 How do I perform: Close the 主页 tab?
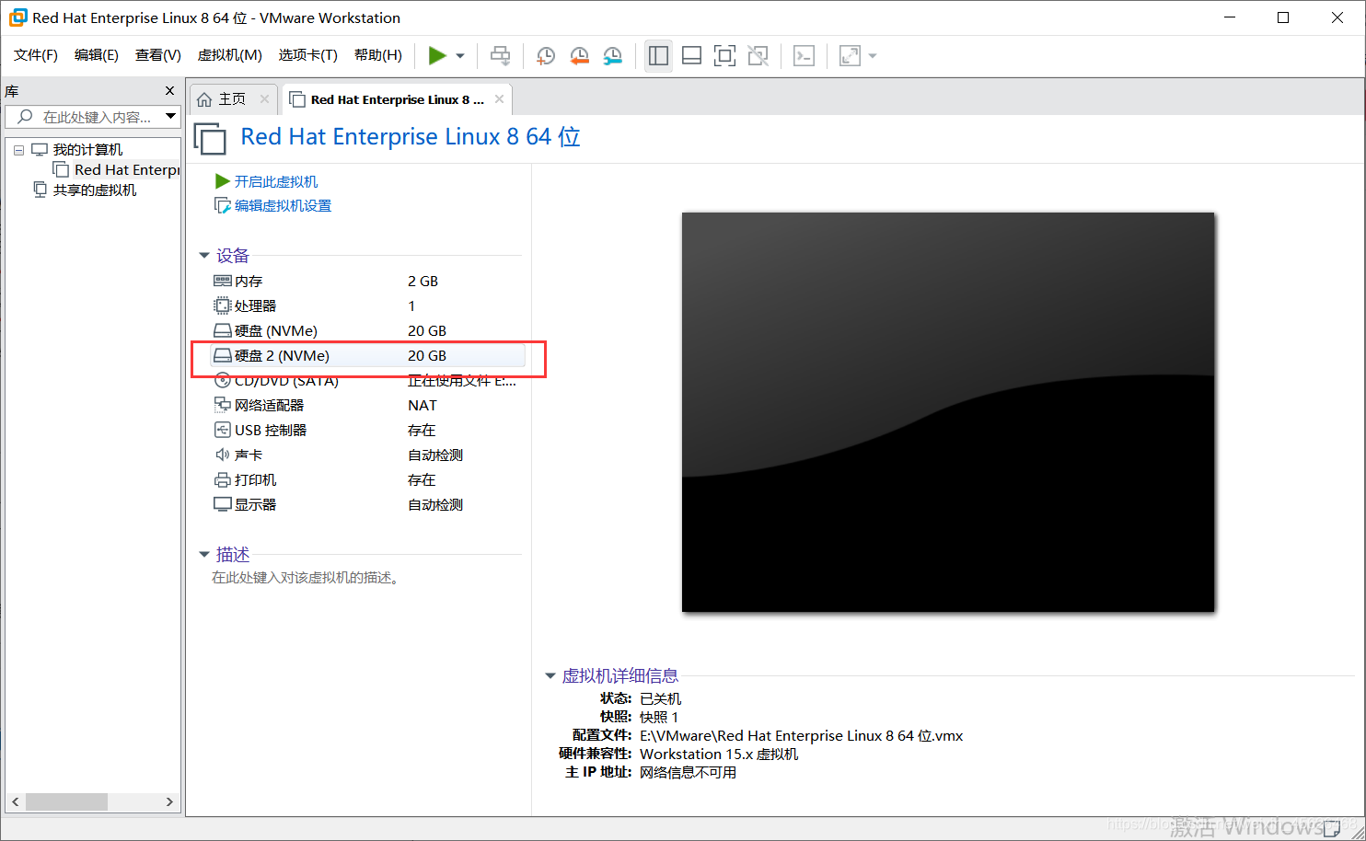pos(264,98)
